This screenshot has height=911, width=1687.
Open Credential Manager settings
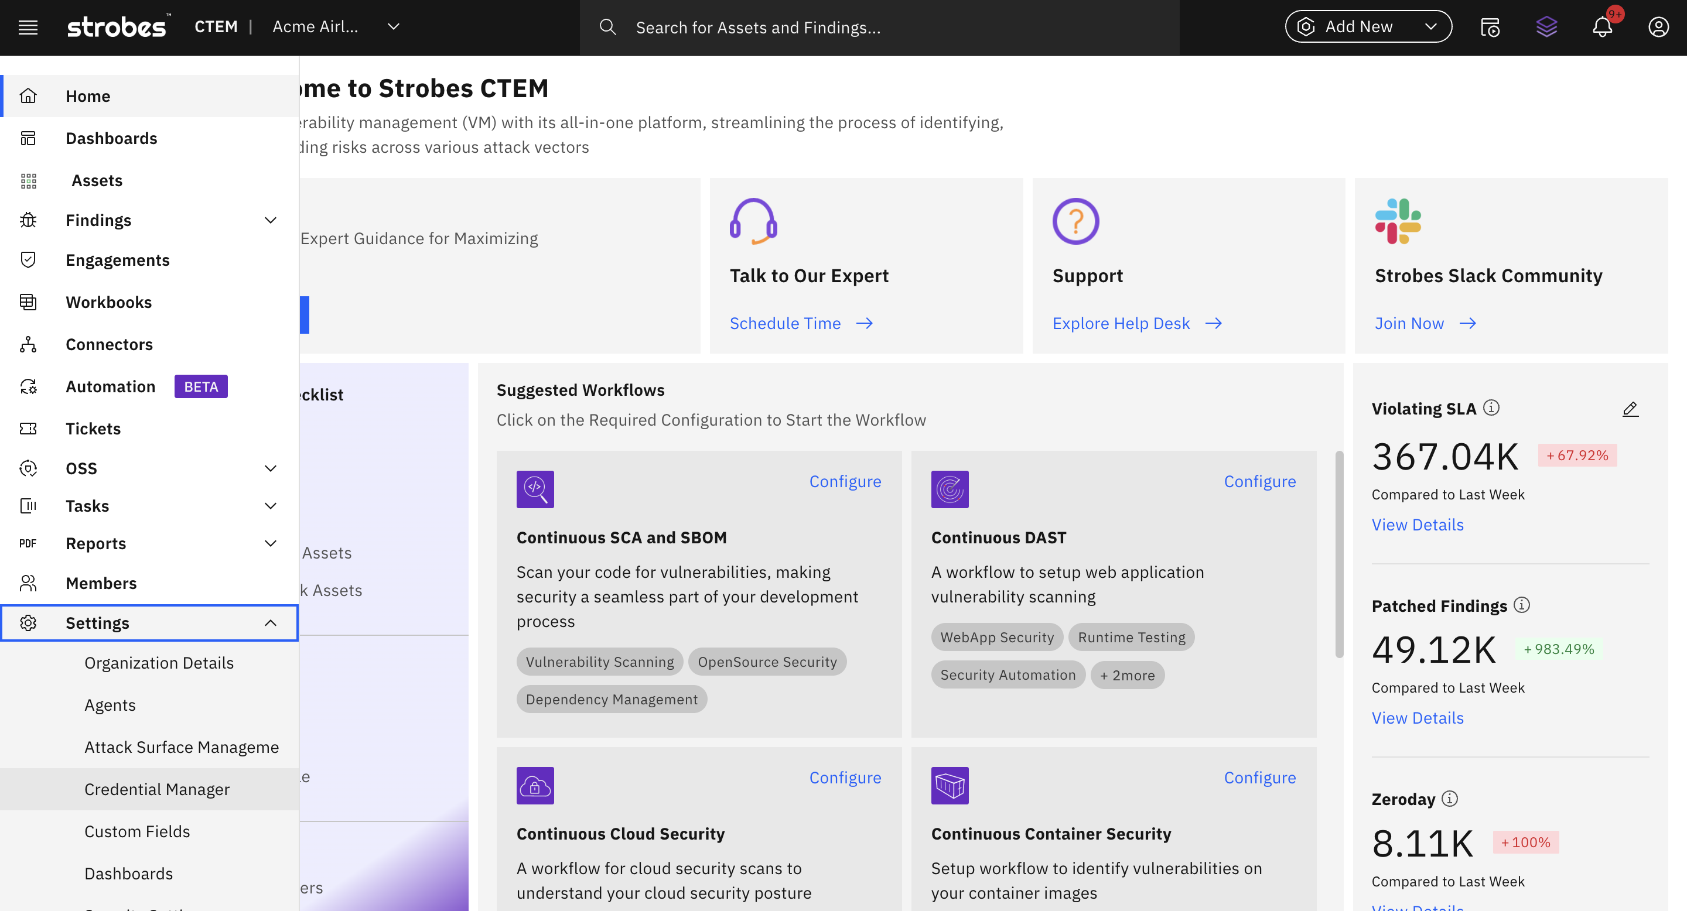(149, 789)
